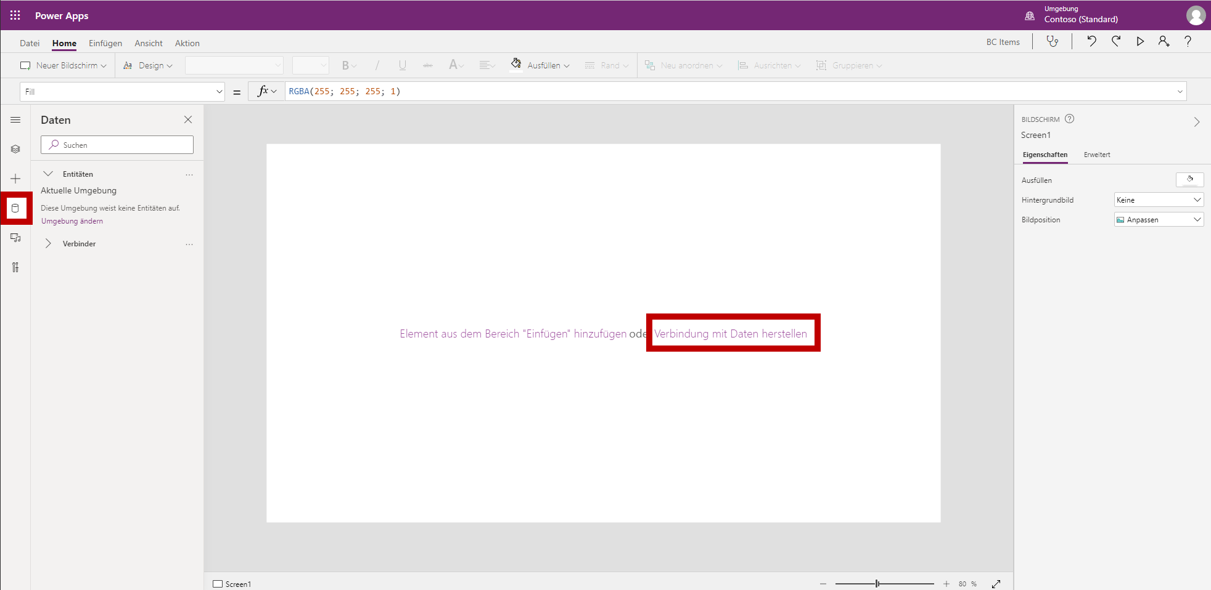The image size is (1211, 590).
Task: Select the Home tab
Action: coord(64,43)
